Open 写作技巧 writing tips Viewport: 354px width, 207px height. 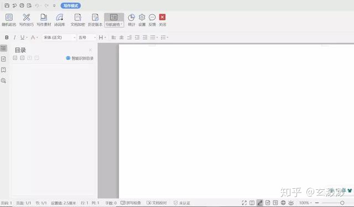26,20
